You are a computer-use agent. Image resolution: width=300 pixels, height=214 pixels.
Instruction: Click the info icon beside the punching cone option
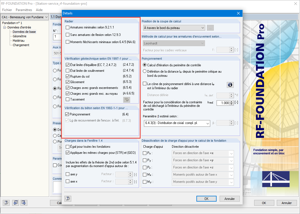click(x=230, y=85)
